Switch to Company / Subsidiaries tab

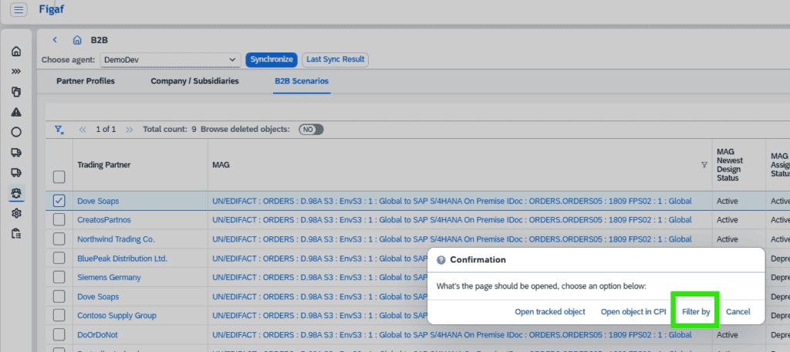pyautogui.click(x=194, y=81)
